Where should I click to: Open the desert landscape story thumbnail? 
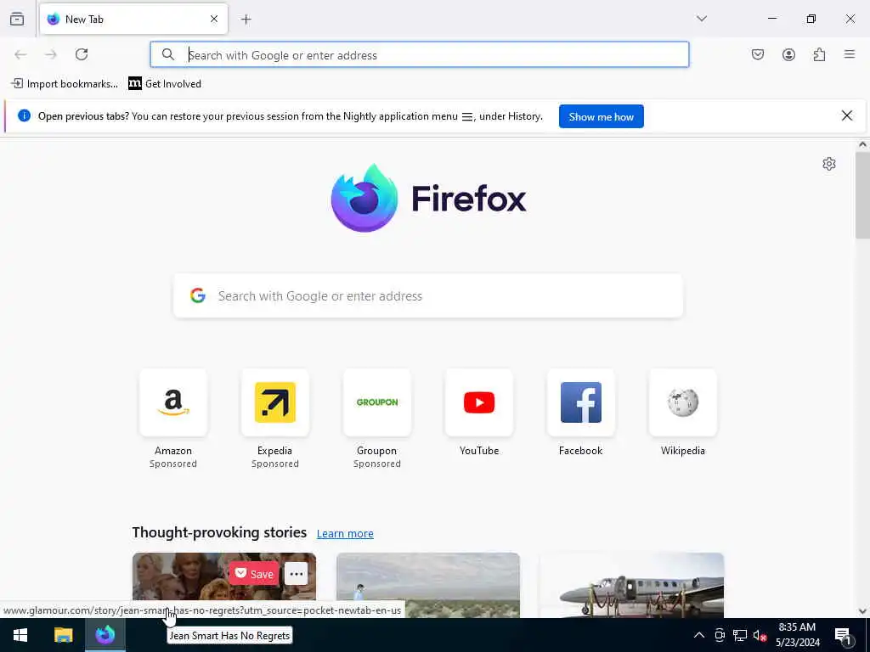pyautogui.click(x=428, y=585)
